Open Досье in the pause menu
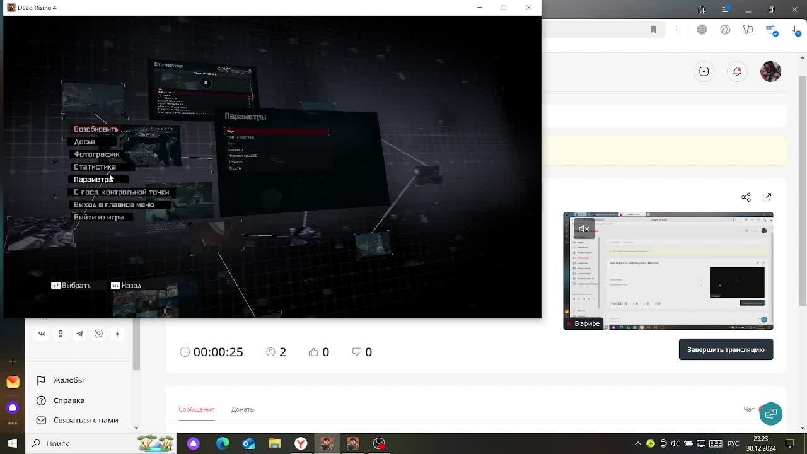 84,142
